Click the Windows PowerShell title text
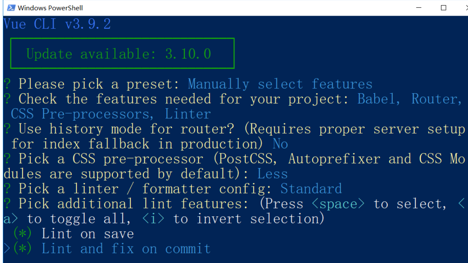This screenshot has height=263, width=468. 50,8
